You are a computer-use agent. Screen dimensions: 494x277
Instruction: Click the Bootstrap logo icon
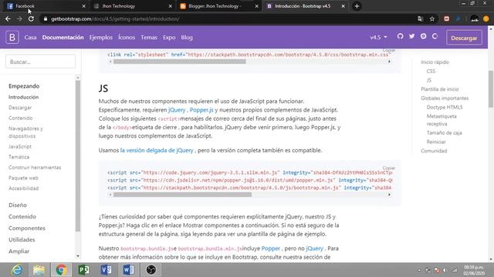click(12, 38)
